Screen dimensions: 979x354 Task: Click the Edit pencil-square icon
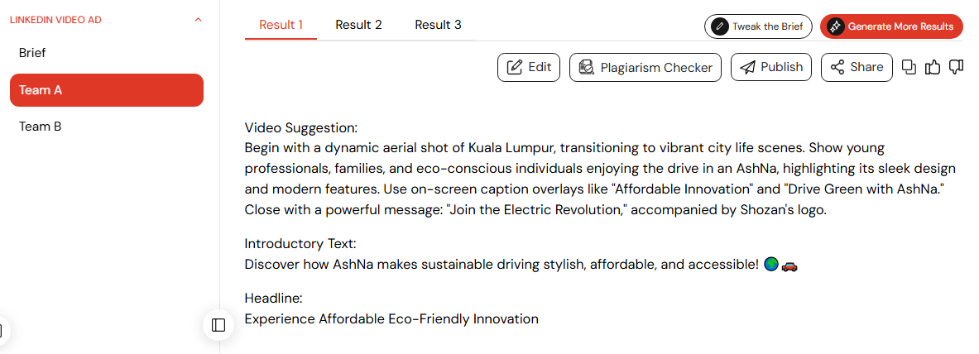(515, 68)
